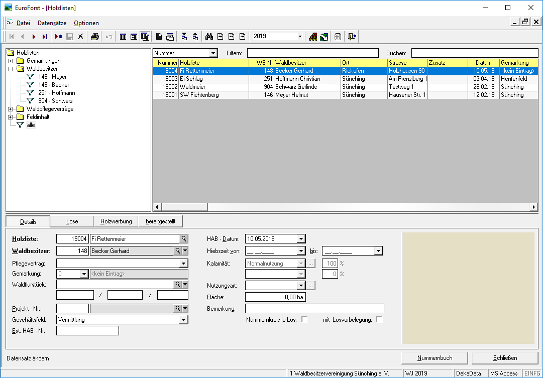Click magnifier next to Waldbesitzer Becker Gerhard
The image size is (543, 378).
[178, 251]
